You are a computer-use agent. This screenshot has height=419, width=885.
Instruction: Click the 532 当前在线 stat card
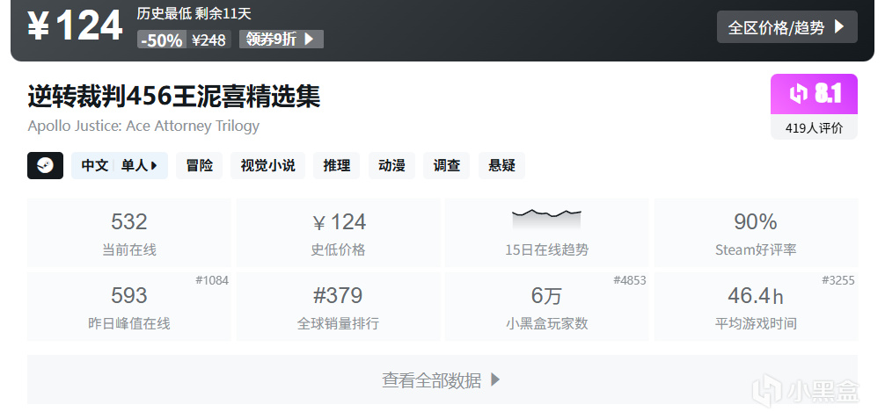(128, 233)
